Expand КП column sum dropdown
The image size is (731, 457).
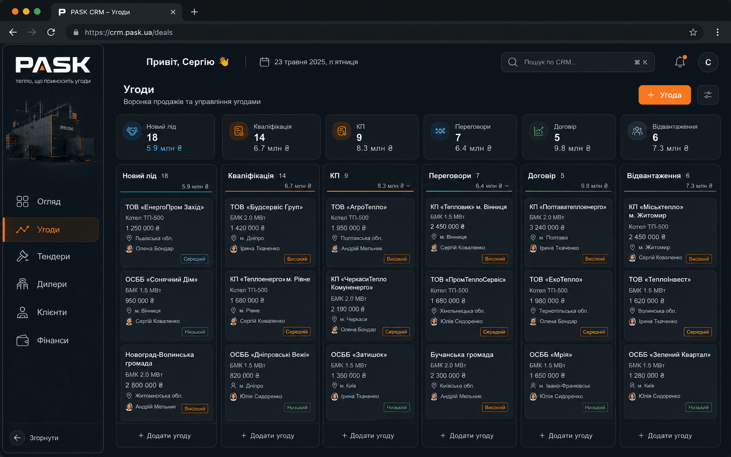click(x=408, y=186)
